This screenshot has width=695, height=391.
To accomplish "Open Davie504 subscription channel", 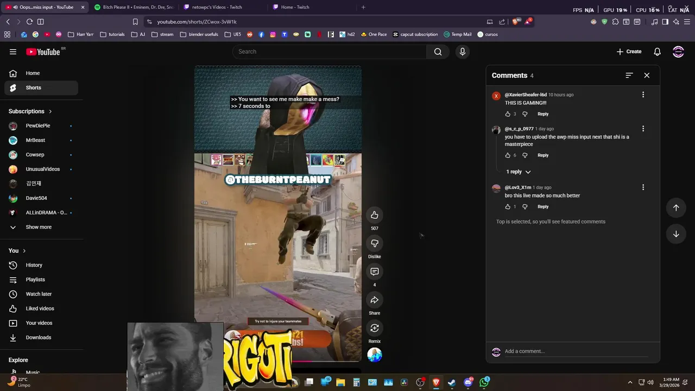I will (x=41, y=198).
